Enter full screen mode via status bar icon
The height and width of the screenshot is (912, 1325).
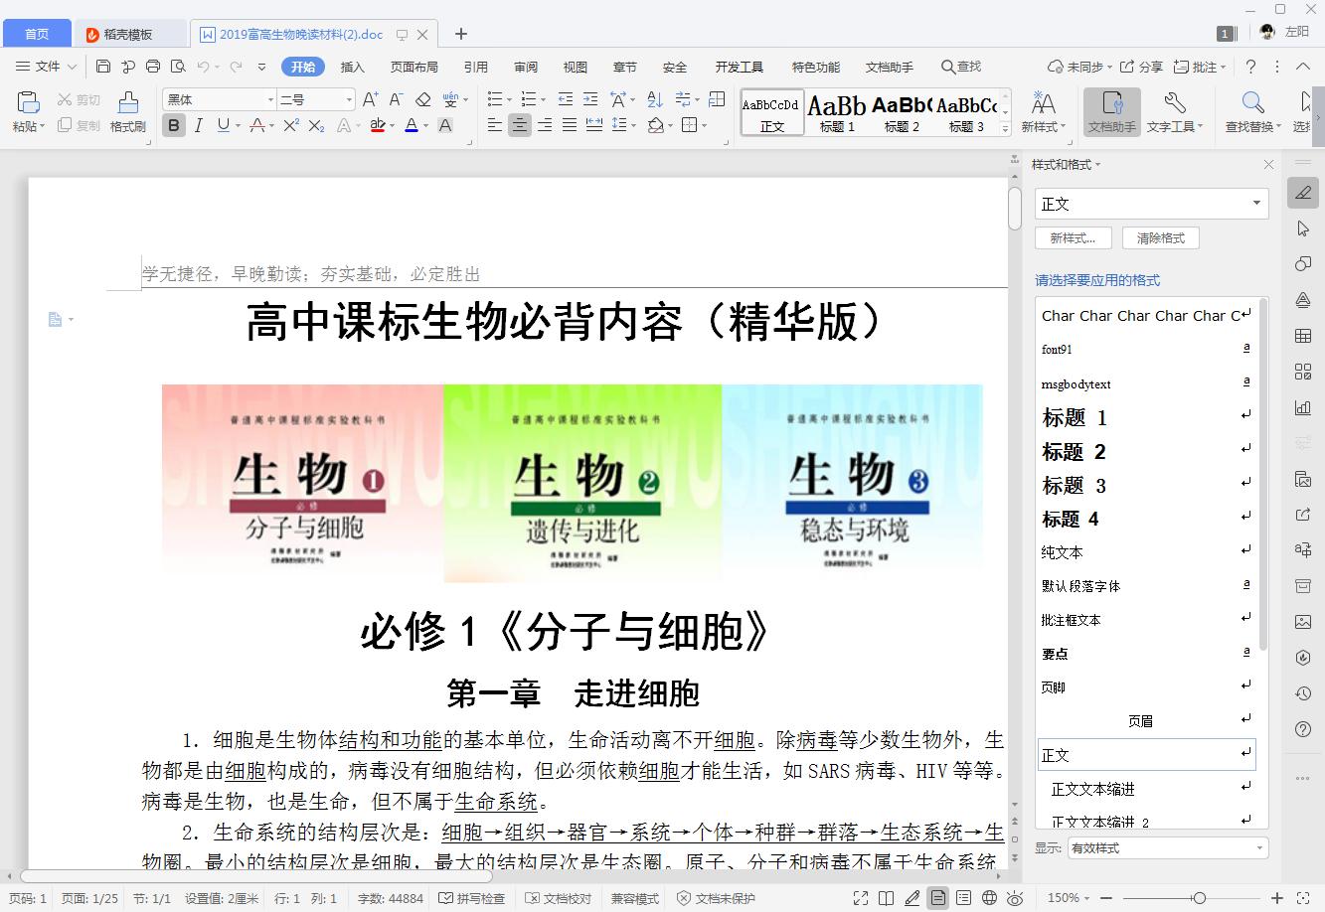[x=861, y=898]
